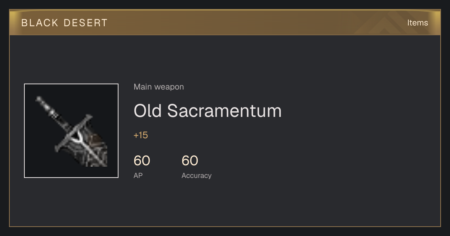Open the Old Sacramentum sword item icon
Viewport: 450px width, 236px height.
pyautogui.click(x=71, y=131)
